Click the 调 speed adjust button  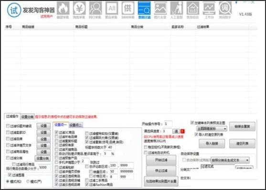click(176, 131)
